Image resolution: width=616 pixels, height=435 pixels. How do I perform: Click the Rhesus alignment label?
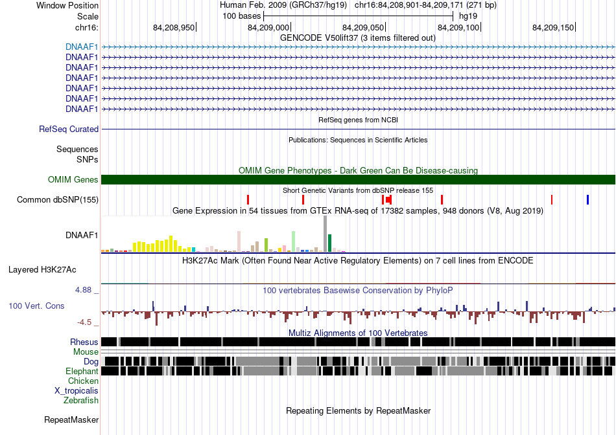(84, 342)
